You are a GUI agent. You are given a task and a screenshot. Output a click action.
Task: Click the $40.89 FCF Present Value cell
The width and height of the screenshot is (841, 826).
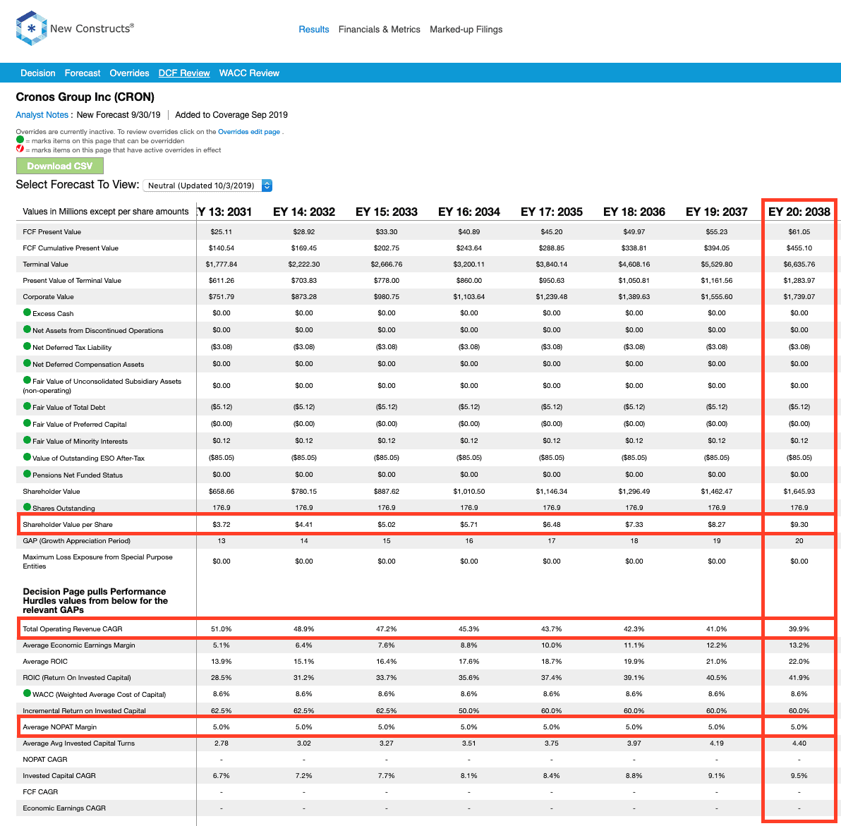[469, 231]
